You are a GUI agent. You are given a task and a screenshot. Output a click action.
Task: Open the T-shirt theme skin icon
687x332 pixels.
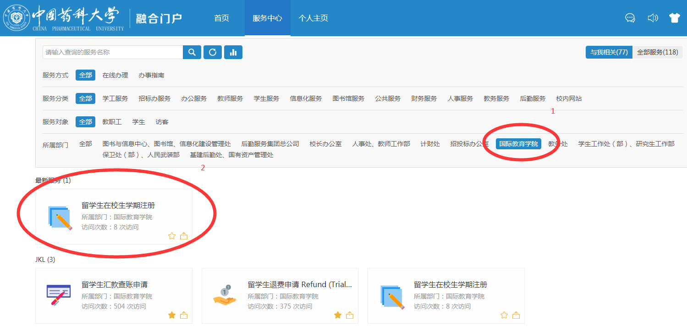click(x=674, y=18)
